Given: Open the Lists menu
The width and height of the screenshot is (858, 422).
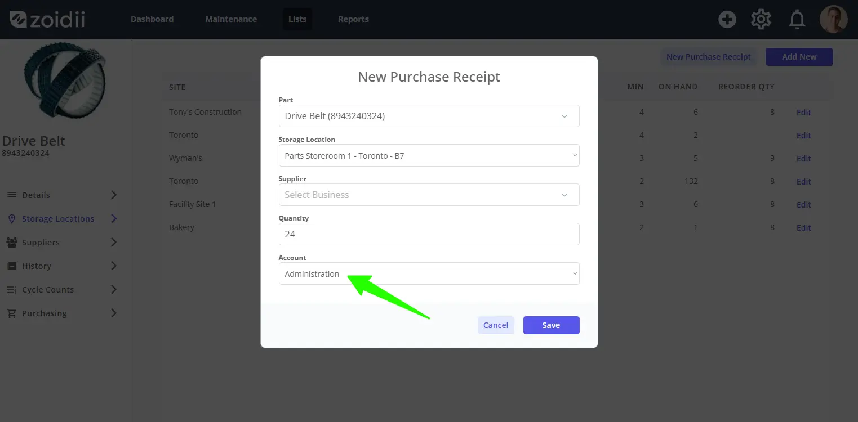Looking at the screenshot, I should click(297, 19).
